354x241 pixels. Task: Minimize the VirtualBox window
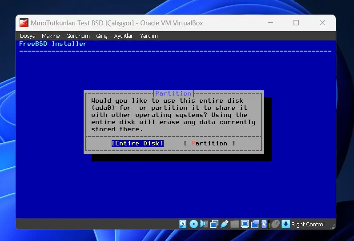(270, 23)
